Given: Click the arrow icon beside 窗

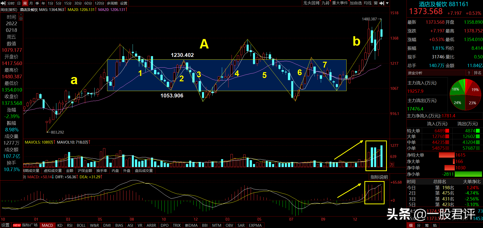Looking at the screenshot, I should point(382,3).
